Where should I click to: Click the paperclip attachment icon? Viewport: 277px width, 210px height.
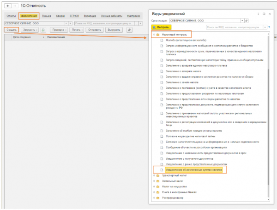129,30
